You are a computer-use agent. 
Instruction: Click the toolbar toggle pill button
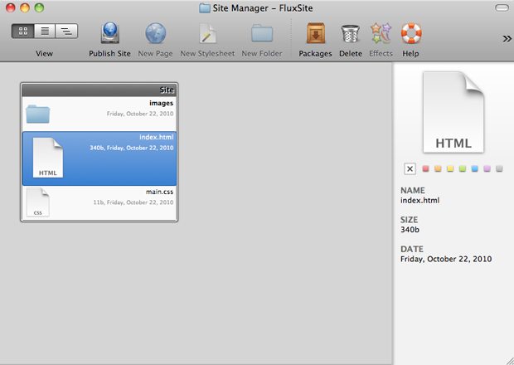click(502, 7)
